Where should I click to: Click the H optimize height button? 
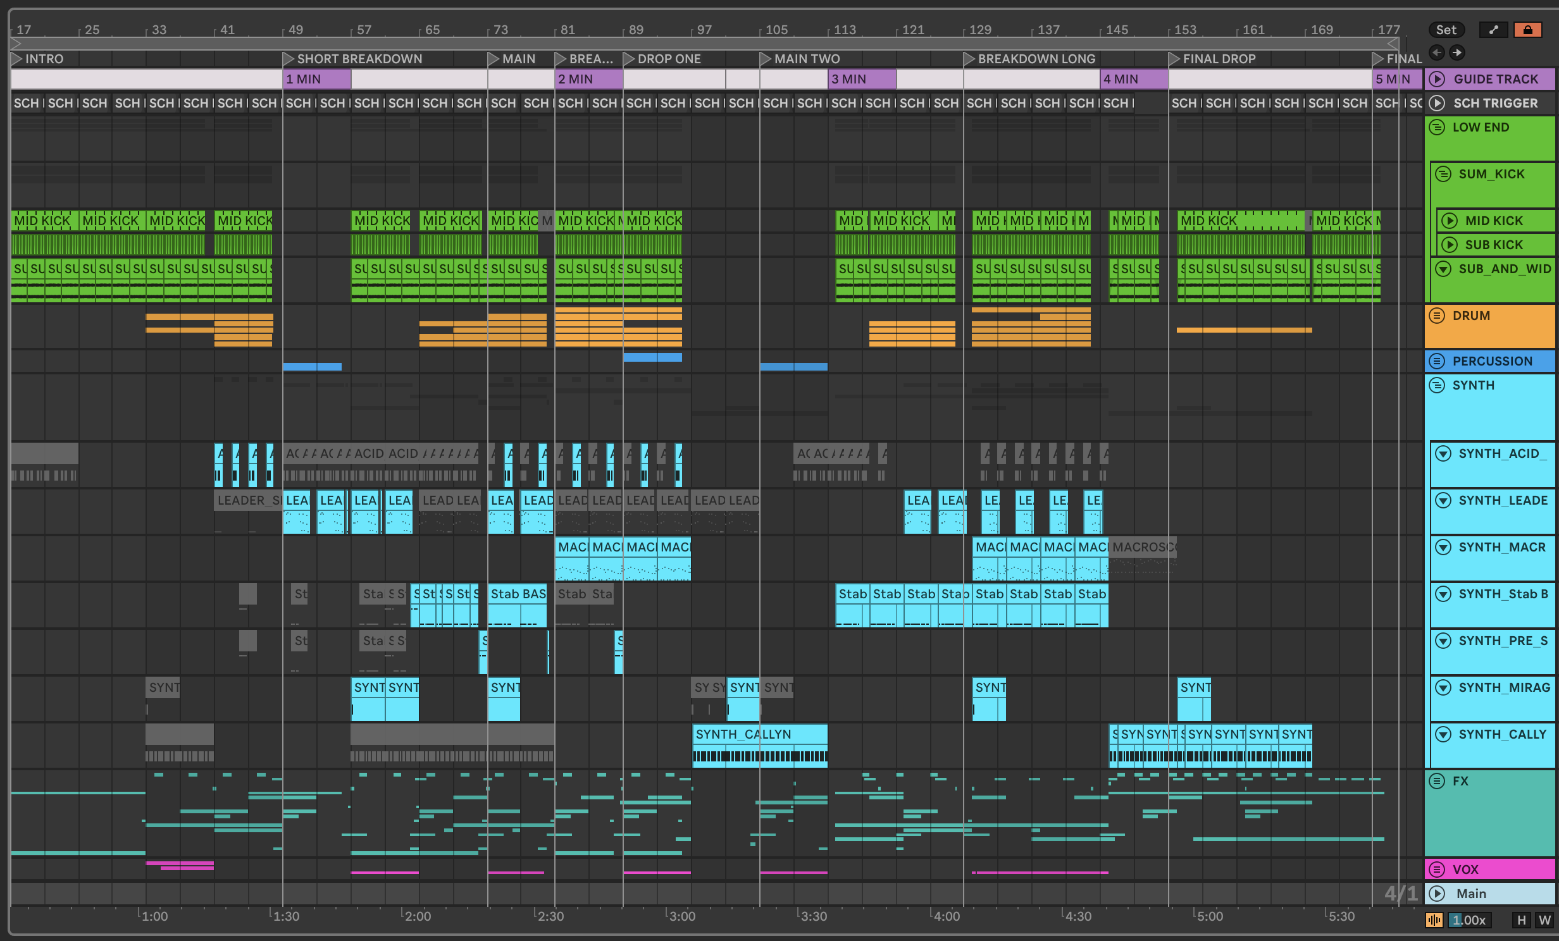(x=1522, y=920)
